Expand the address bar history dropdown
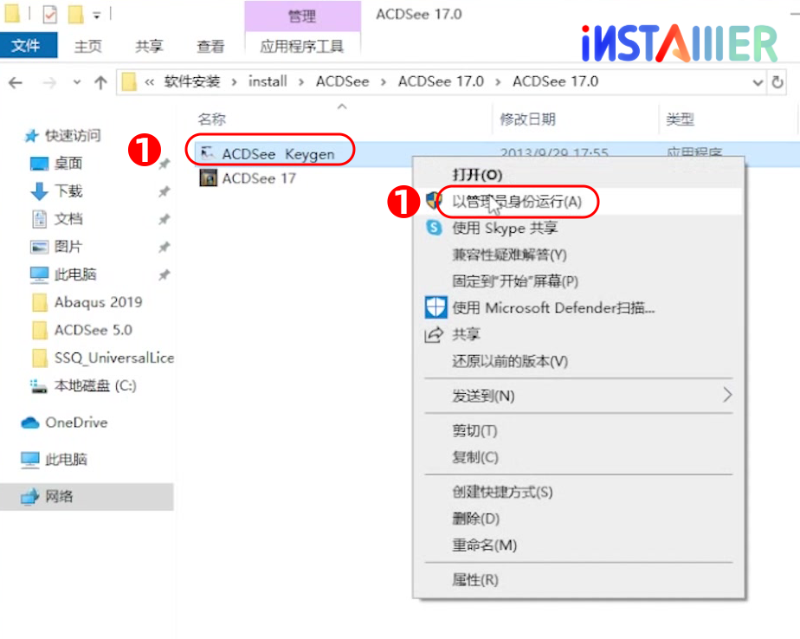This screenshot has height=639, width=800. point(758,82)
